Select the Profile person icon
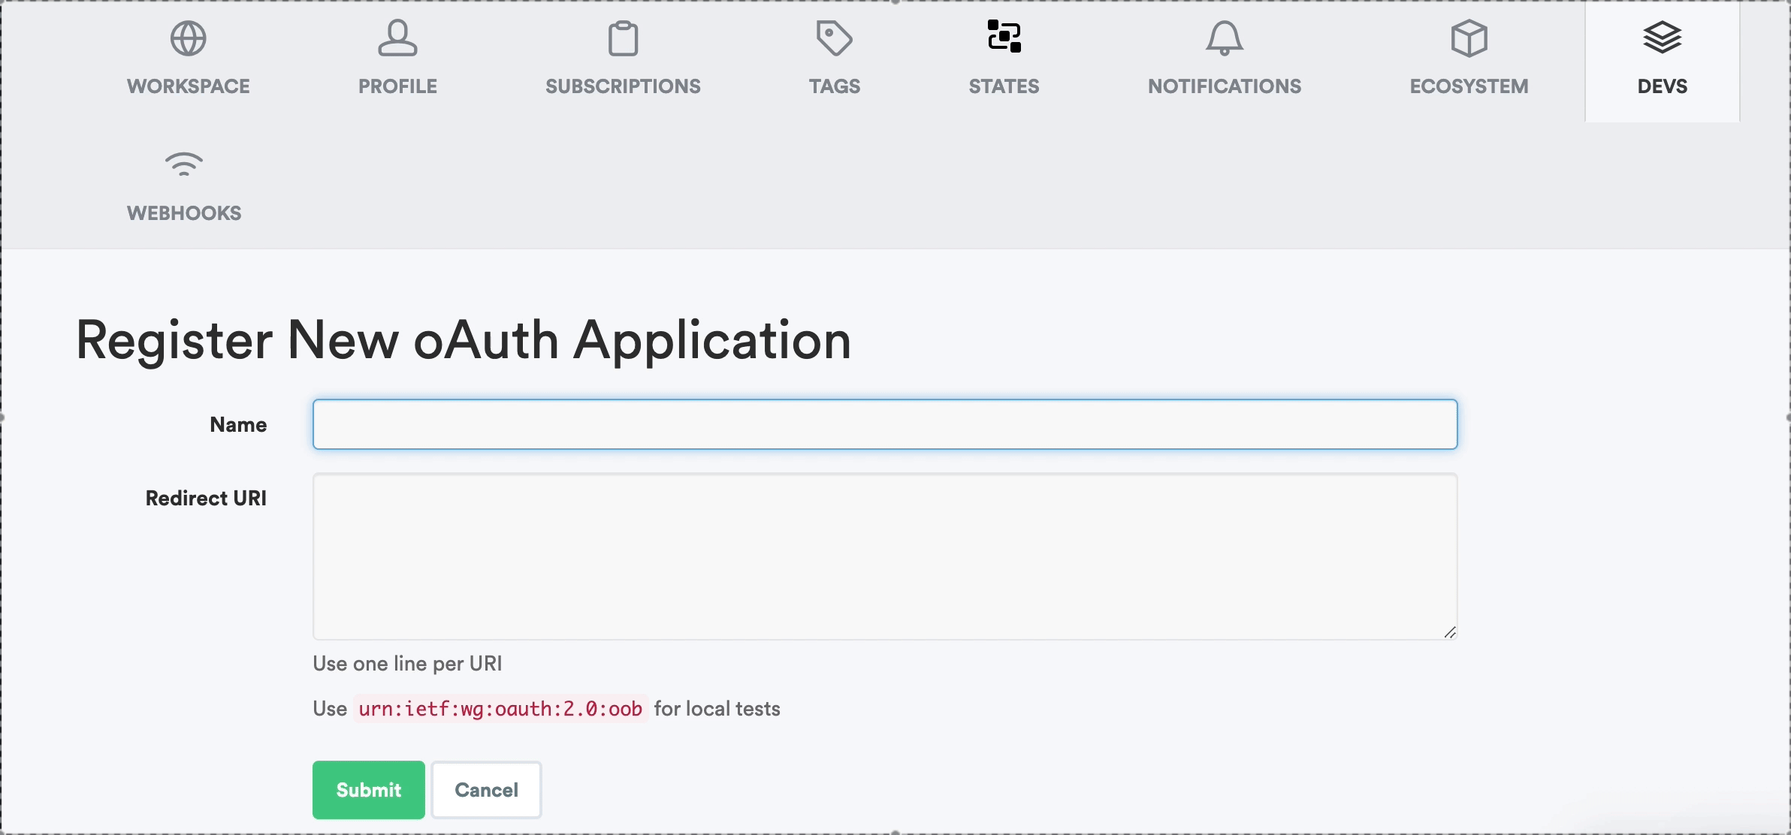Screen dimensions: 1791x835 click(397, 38)
